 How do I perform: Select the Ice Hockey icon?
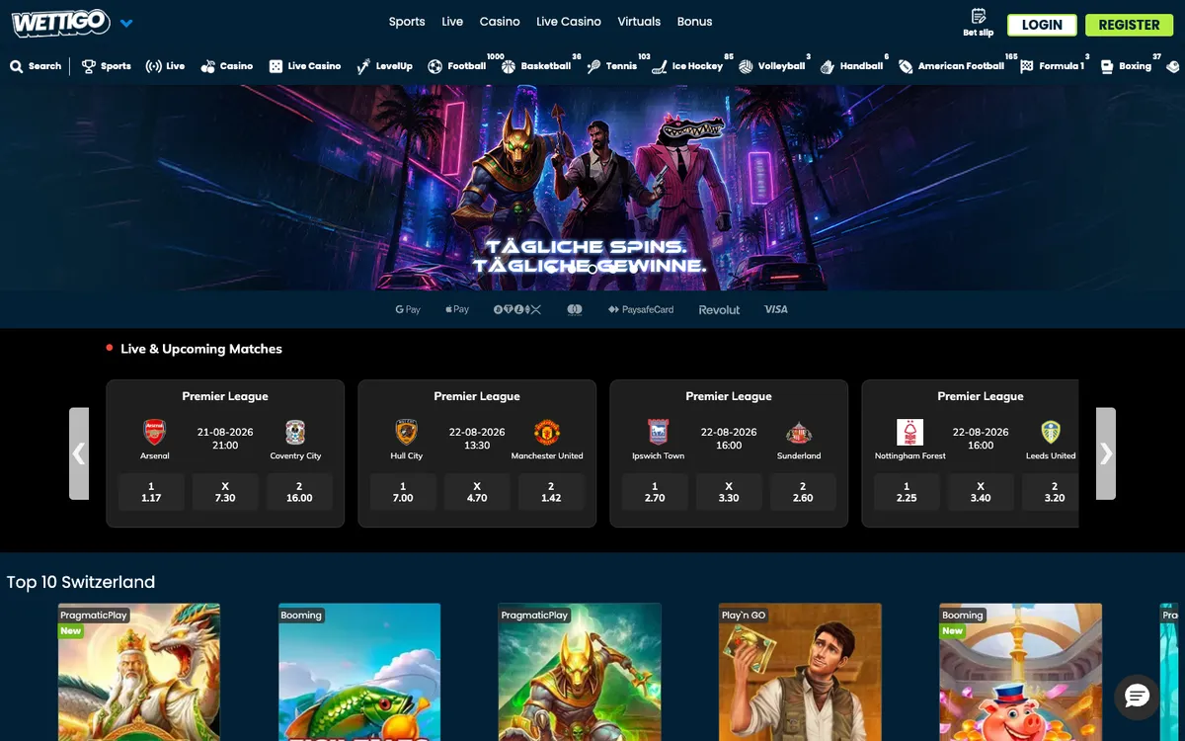660,66
